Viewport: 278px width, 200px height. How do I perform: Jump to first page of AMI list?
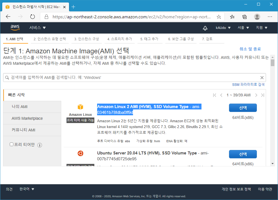tap(215, 95)
